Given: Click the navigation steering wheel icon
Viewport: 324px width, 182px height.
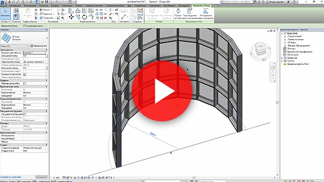Looking at the screenshot, I should (273, 68).
